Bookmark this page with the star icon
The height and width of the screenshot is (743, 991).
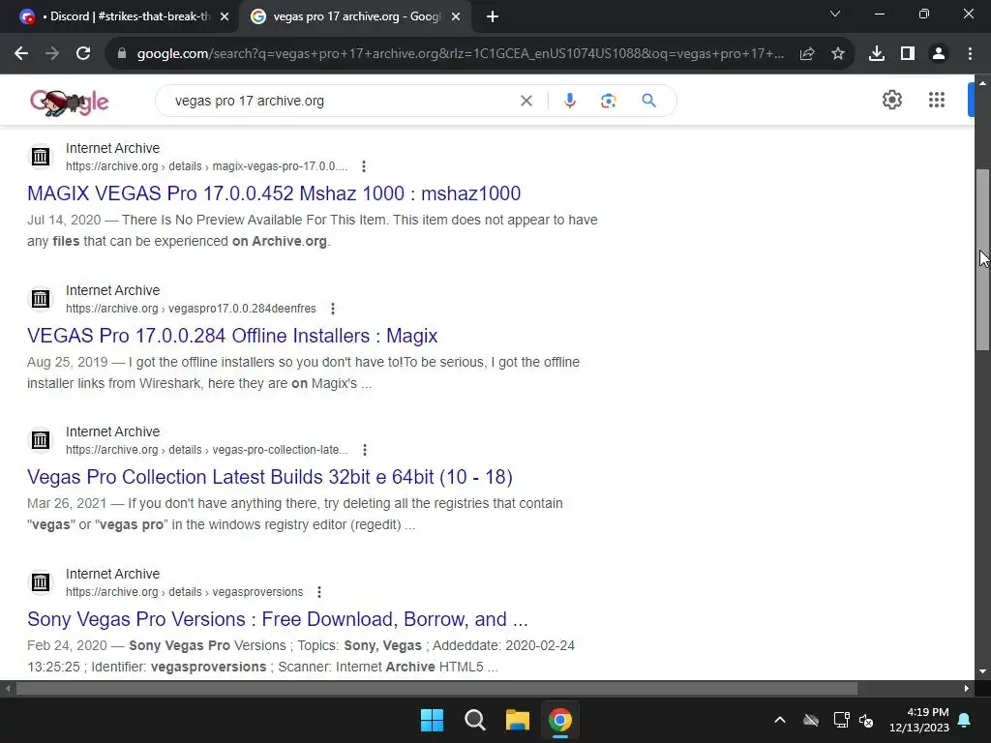(838, 54)
